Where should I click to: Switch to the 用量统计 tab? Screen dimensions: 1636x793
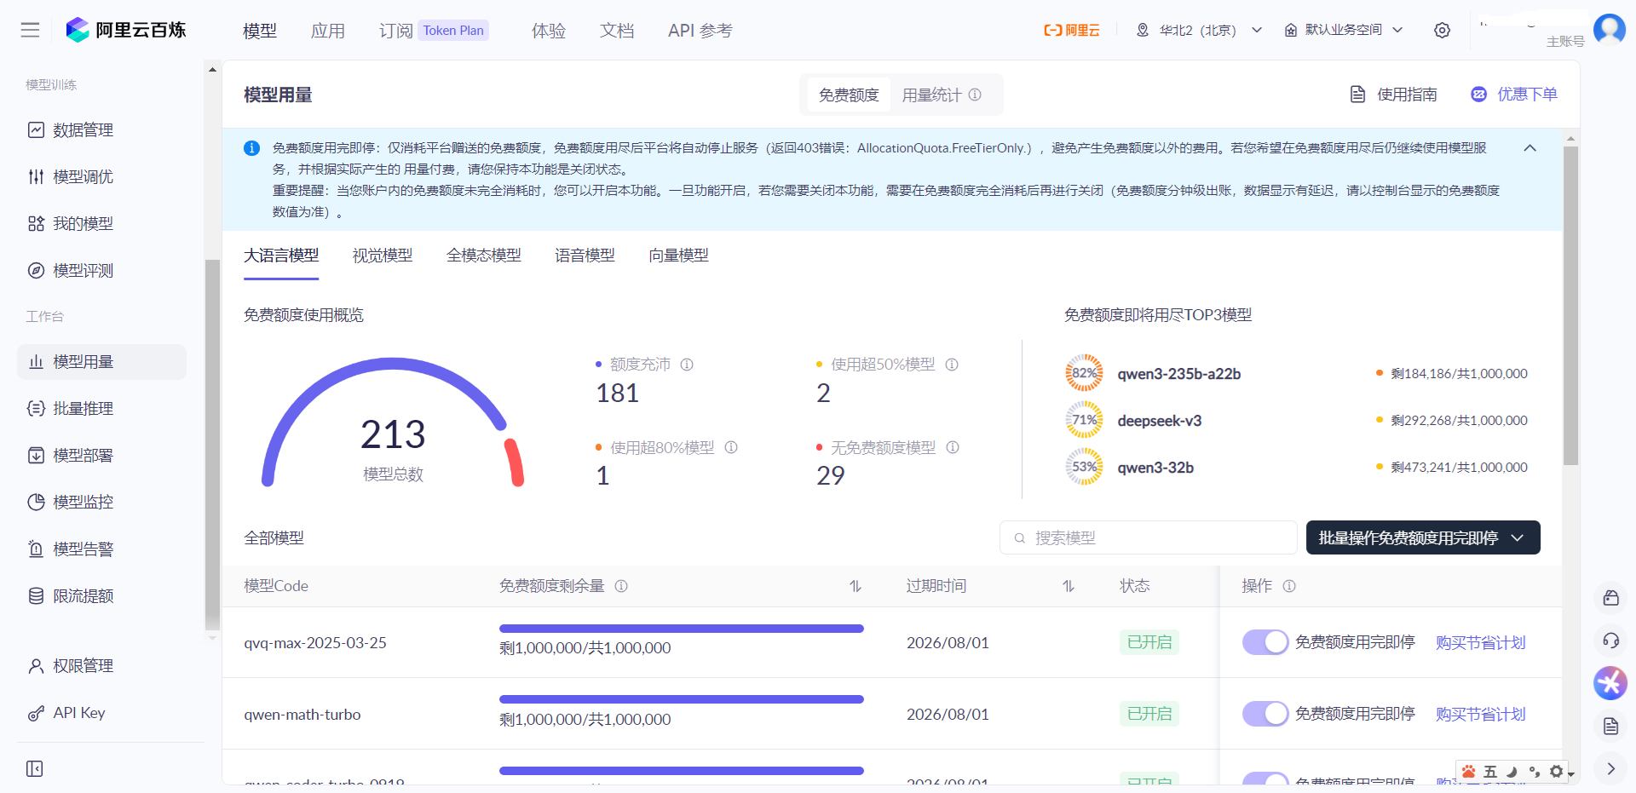pos(931,95)
